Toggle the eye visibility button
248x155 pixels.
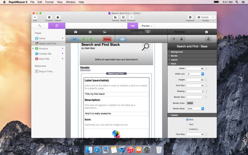pos(174,39)
